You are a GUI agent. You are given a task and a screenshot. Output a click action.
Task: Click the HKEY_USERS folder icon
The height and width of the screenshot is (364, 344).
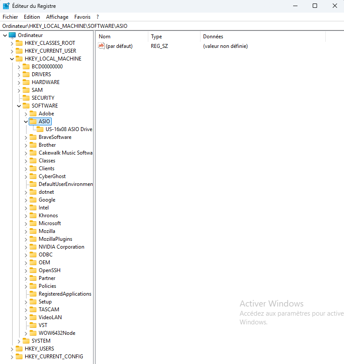click(19, 349)
